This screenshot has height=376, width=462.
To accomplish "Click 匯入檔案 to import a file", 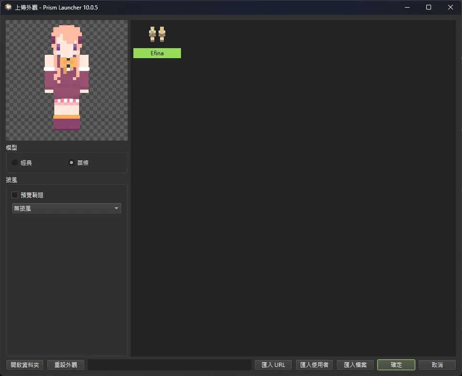I will (355, 365).
